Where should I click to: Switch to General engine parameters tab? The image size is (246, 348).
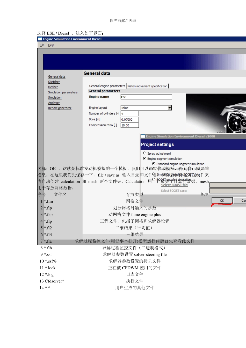tap(107, 86)
